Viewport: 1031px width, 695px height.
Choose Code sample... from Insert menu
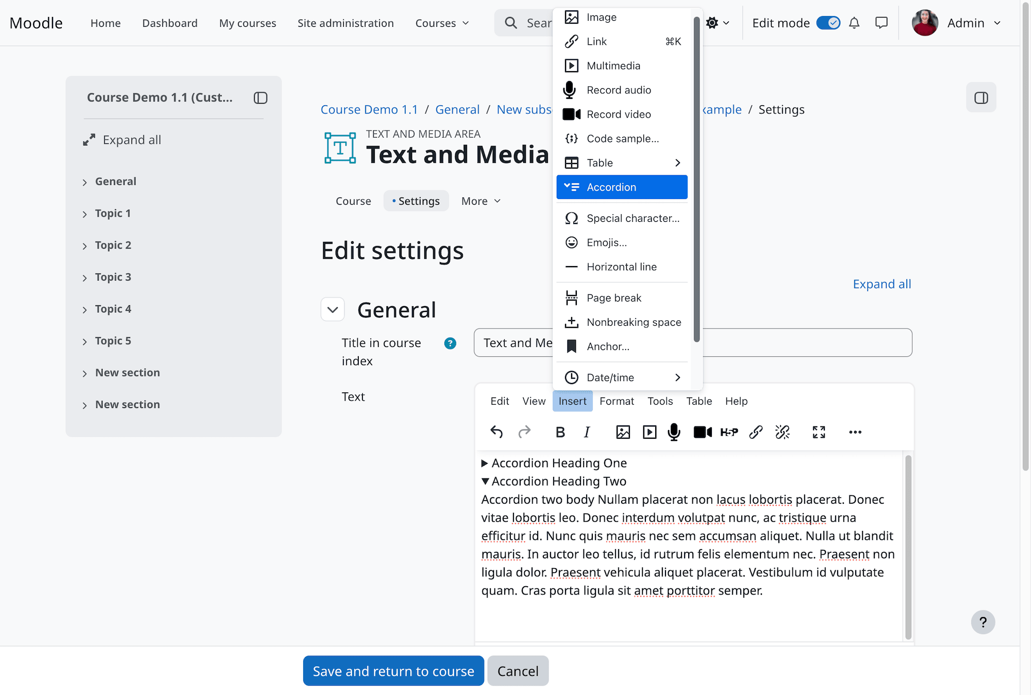point(622,139)
